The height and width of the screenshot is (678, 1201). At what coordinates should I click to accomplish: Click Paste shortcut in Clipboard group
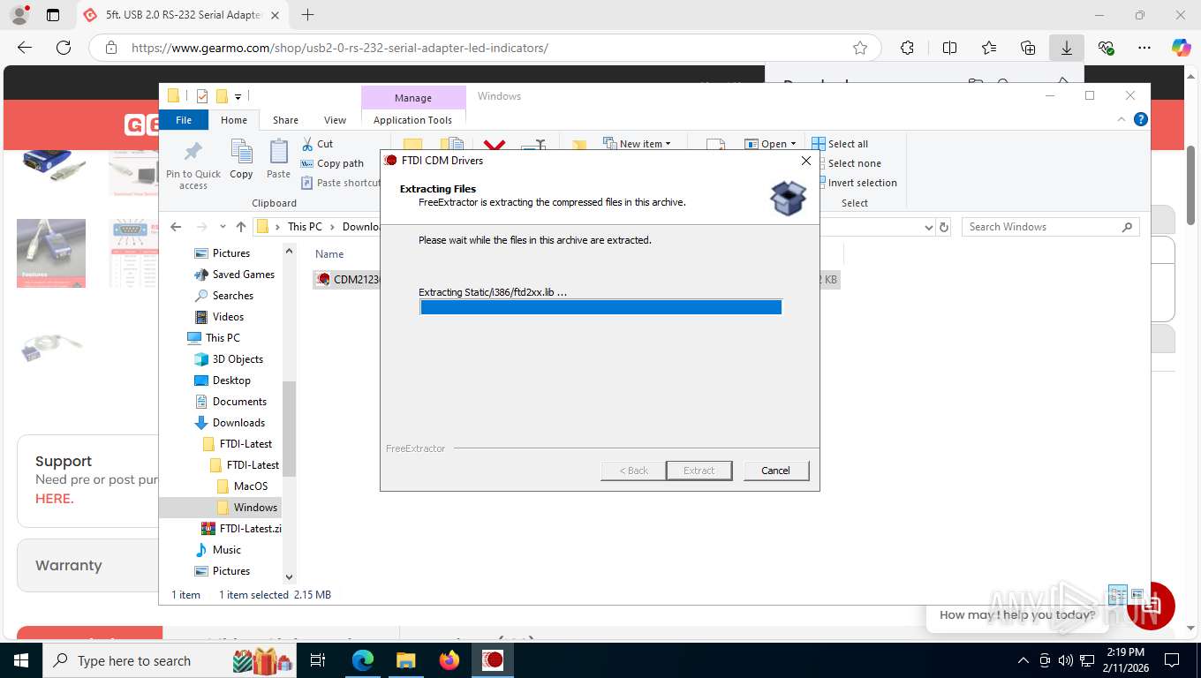341,183
